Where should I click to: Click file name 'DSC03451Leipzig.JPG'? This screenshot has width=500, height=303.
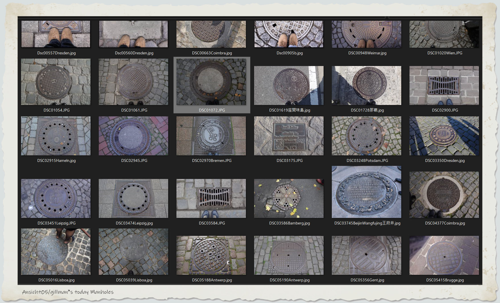pyautogui.click(x=56, y=223)
